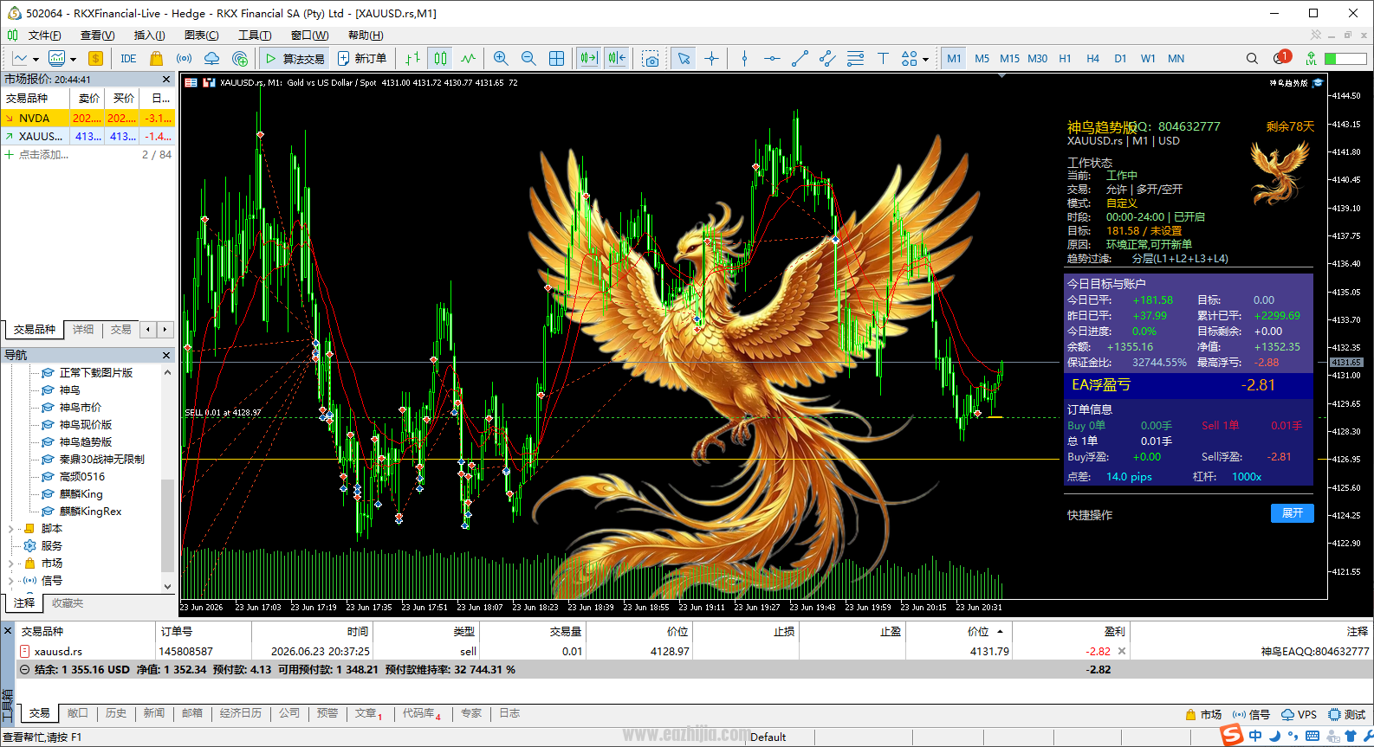Close the open sell order with X

point(1122,651)
